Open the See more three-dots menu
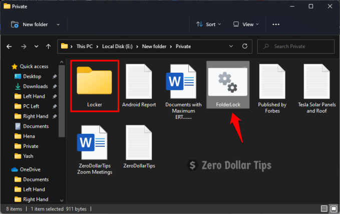Viewport: 340px width, 214px height. 276,24
